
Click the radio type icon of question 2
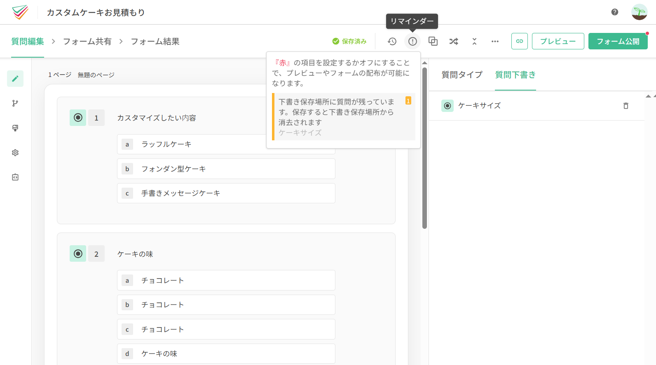pyautogui.click(x=78, y=254)
